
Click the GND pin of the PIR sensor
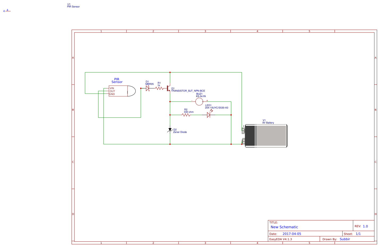tap(113, 94)
